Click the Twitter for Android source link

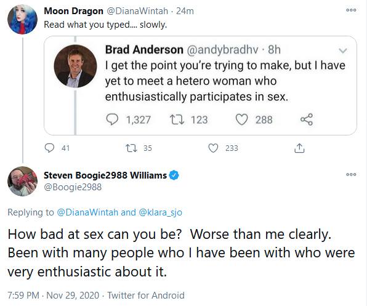click(146, 296)
